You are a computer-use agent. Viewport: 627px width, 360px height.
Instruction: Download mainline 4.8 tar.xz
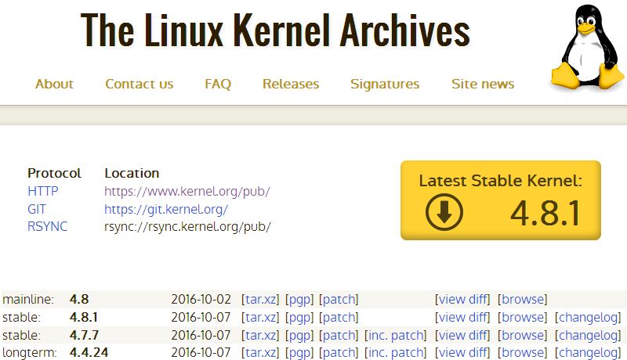pyautogui.click(x=260, y=299)
